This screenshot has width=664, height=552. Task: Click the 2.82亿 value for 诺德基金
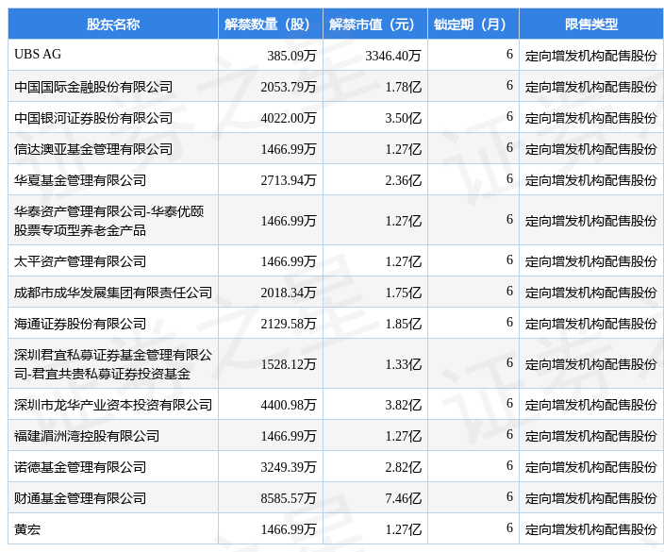pyautogui.click(x=403, y=467)
